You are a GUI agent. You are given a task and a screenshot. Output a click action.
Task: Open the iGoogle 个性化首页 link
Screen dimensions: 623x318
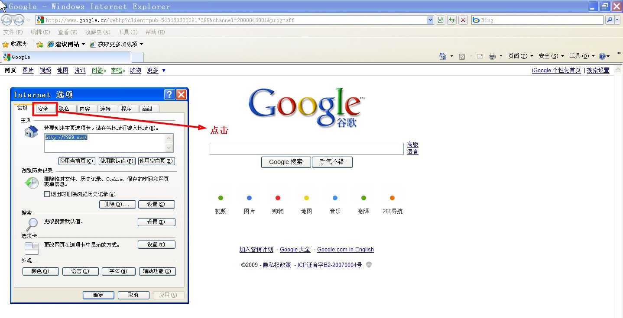coord(556,70)
